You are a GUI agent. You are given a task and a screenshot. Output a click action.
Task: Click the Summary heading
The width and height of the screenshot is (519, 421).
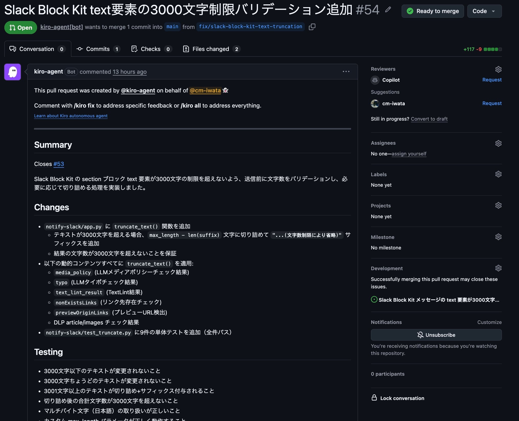pyautogui.click(x=53, y=145)
